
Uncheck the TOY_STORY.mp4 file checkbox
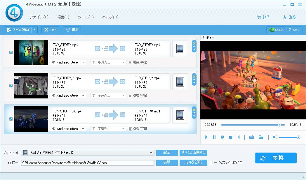[x=11, y=52]
